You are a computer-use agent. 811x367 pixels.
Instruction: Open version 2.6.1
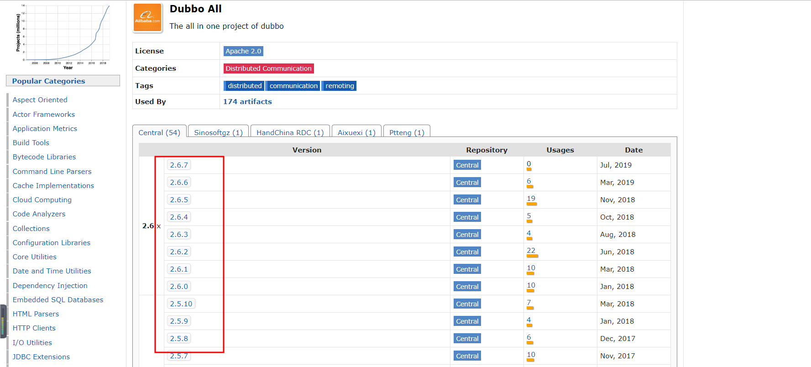tap(179, 269)
